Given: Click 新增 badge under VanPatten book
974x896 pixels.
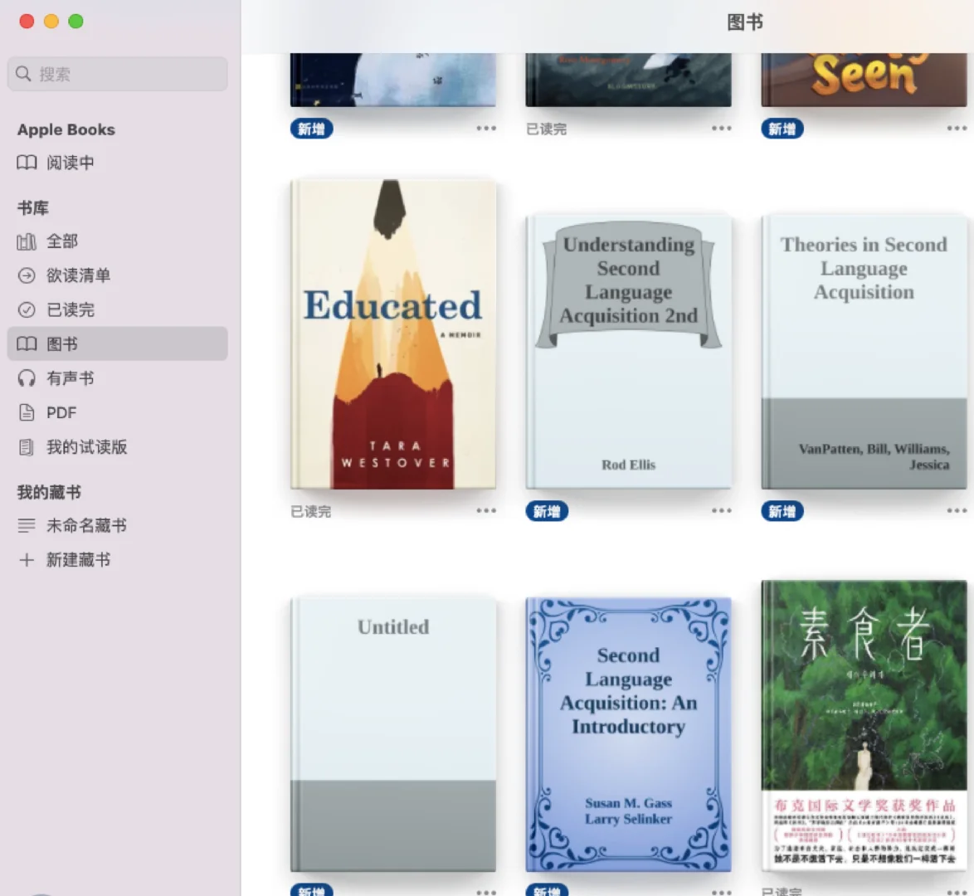Looking at the screenshot, I should [x=782, y=511].
